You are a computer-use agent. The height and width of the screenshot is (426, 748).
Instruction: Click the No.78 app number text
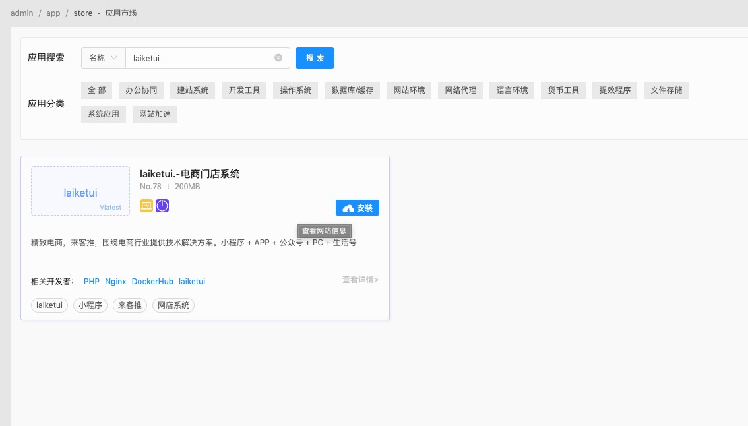tap(151, 187)
